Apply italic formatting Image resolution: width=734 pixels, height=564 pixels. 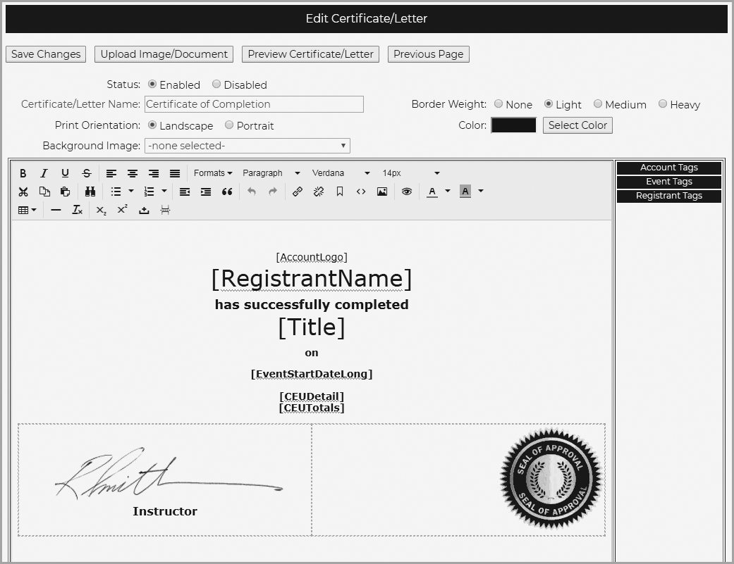(x=44, y=173)
